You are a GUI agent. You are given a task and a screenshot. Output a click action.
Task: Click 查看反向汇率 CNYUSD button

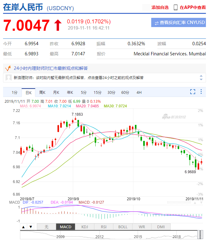(x=179, y=22)
